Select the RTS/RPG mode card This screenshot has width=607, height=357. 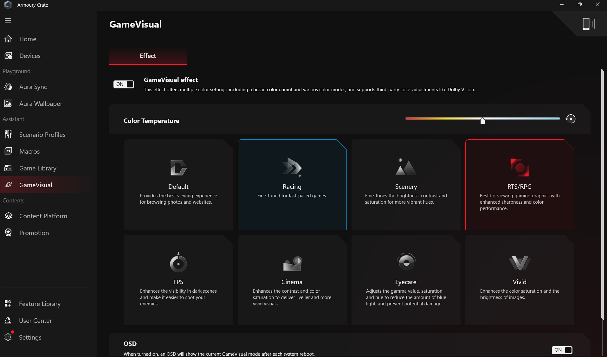(520, 185)
